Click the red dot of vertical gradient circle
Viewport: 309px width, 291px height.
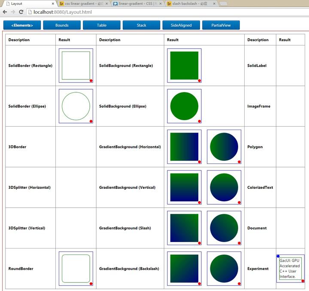pos(239,203)
